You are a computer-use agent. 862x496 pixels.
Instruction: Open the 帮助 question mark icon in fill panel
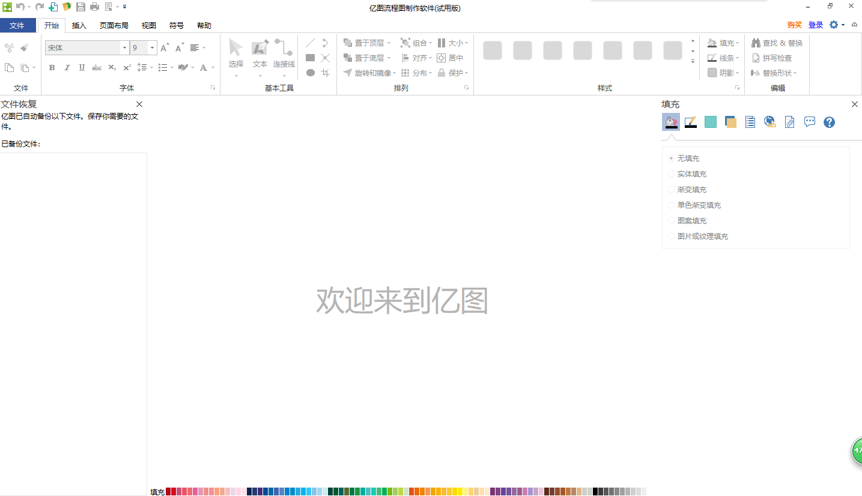coord(829,122)
